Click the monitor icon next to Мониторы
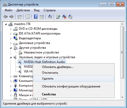This screenshot has height=108, width=127. [x=15, y=90]
